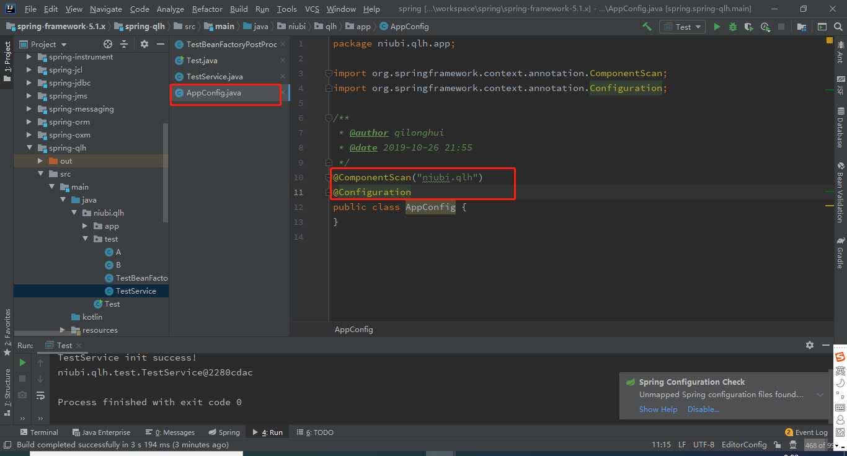Open the Build menu
This screenshot has width=847, height=456.
(239, 9)
